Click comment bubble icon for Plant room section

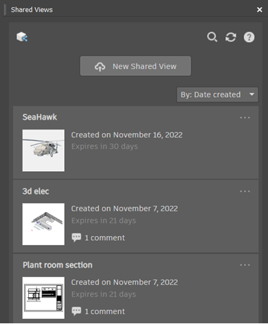(x=76, y=311)
